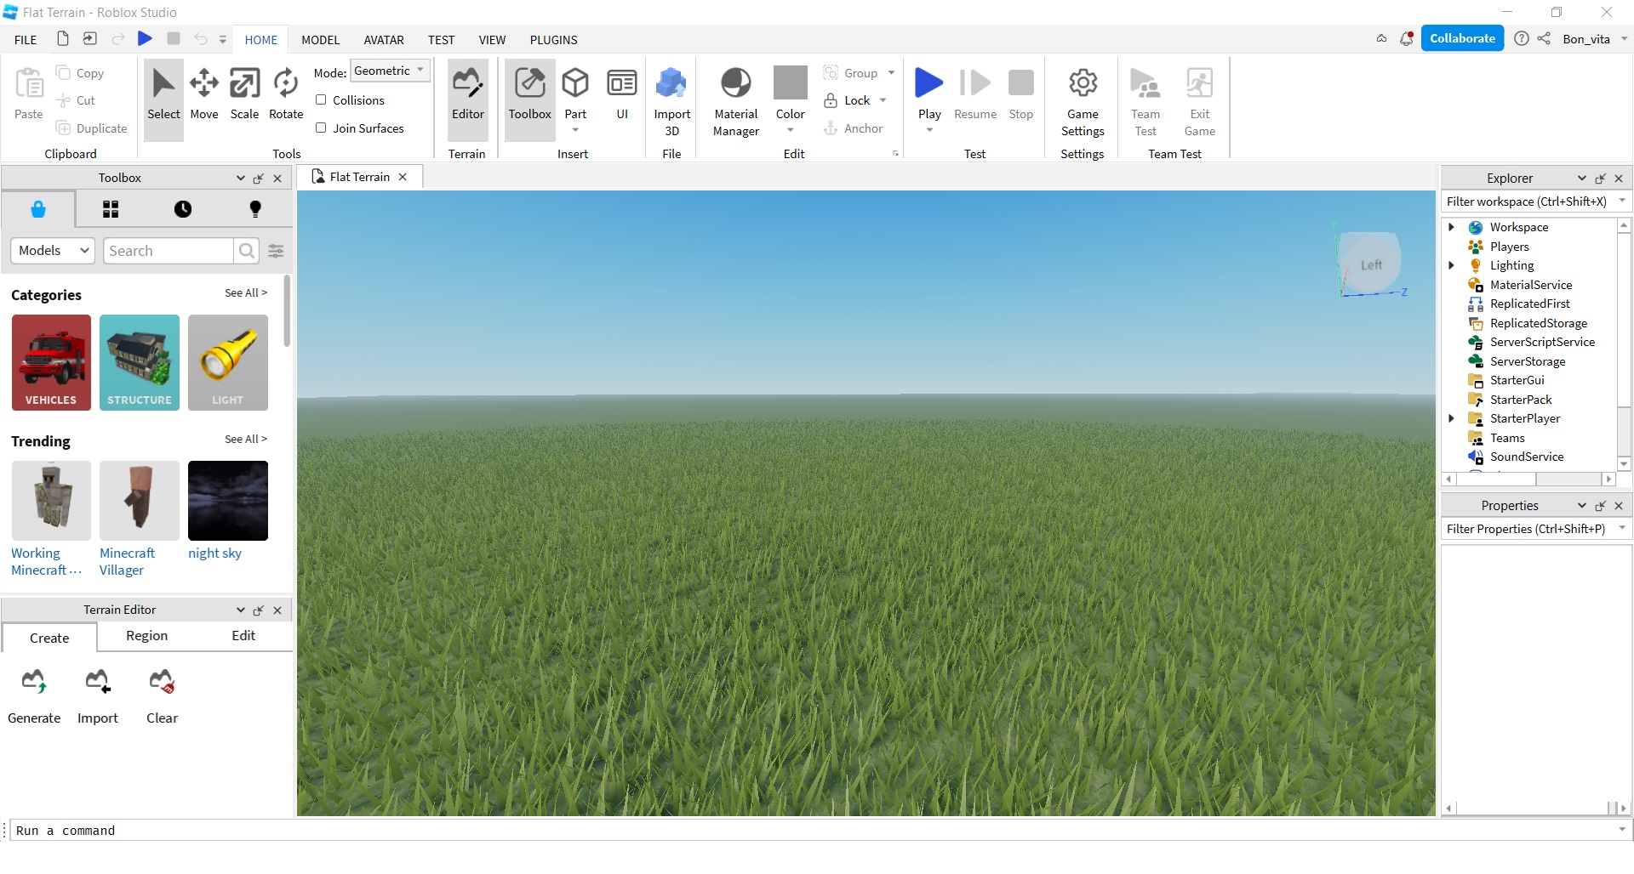Screen dimensions: 1634x874
Task: Open the Color swatch picker
Action: pos(790,83)
